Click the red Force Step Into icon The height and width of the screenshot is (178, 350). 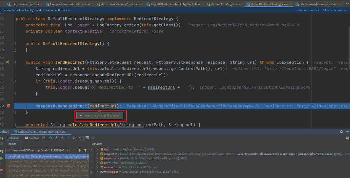pos(62,138)
